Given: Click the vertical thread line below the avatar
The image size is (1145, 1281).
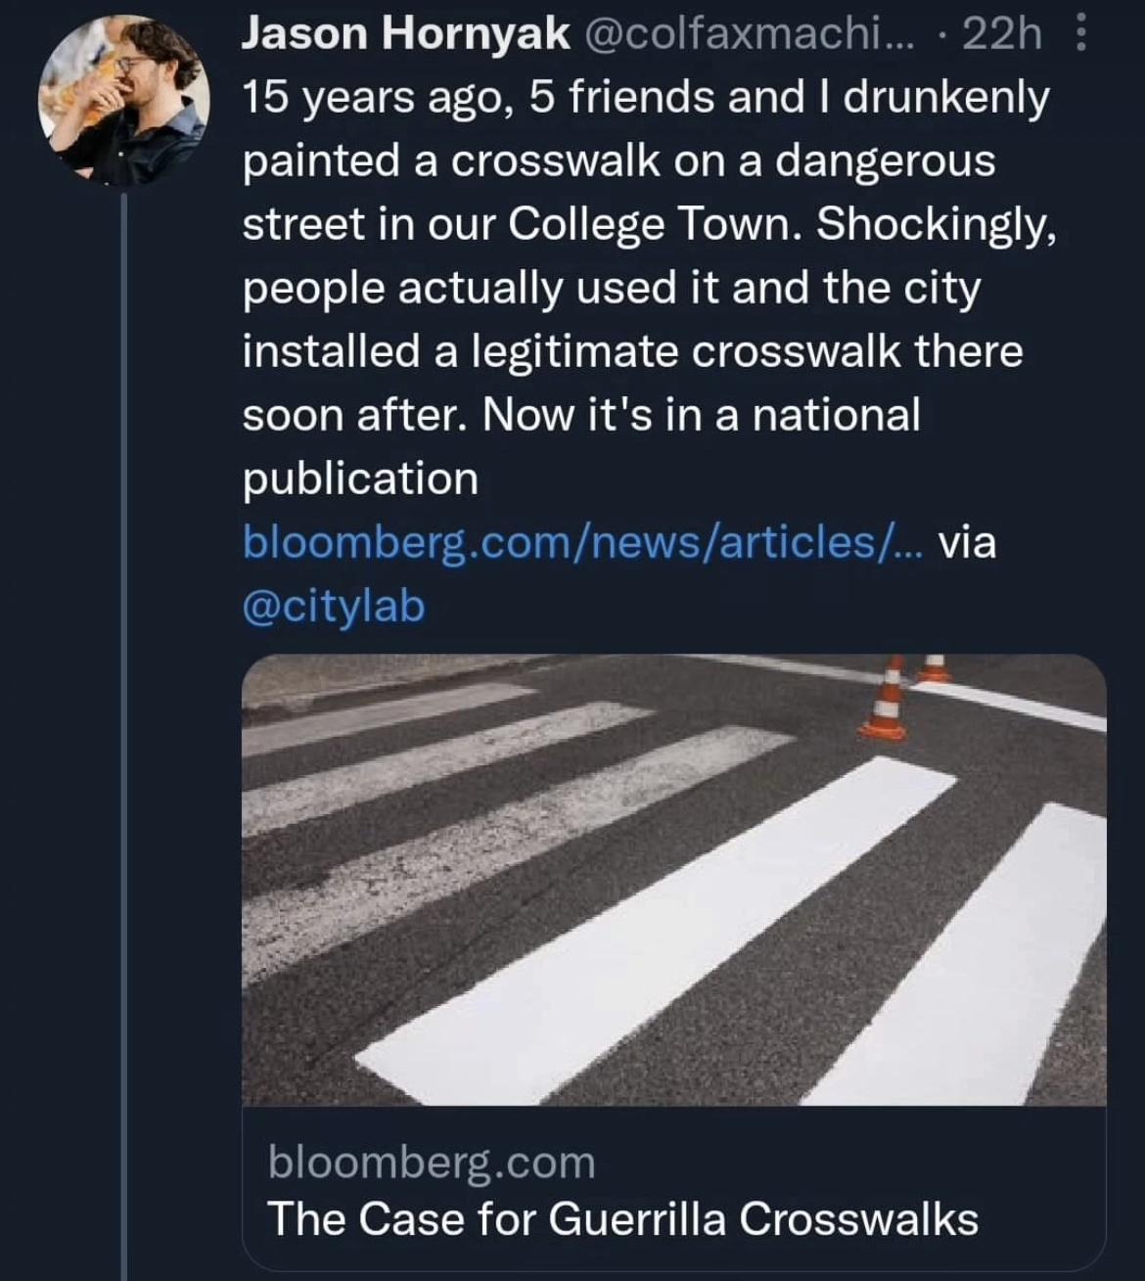Looking at the screenshot, I should [x=124, y=734].
